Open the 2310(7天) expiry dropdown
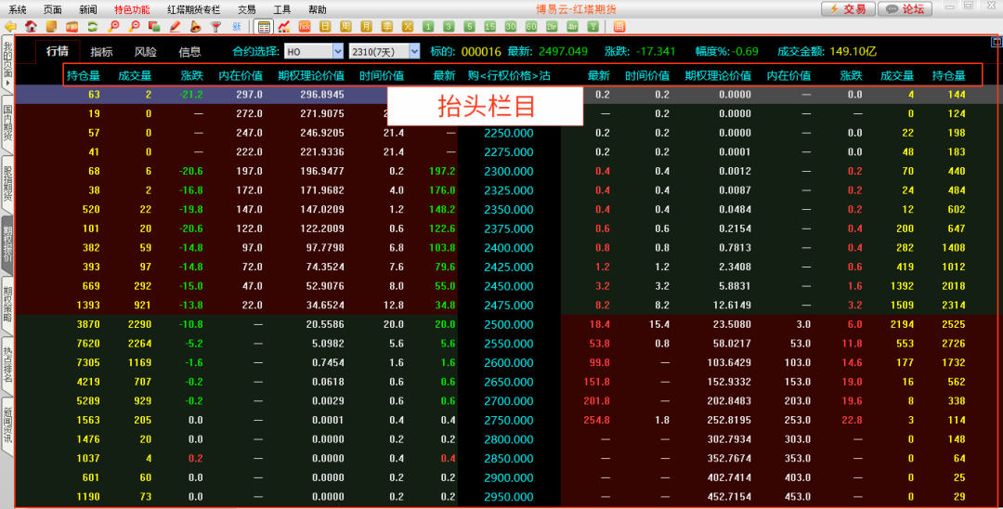Viewport: 1003px width, 509px height. [414, 51]
